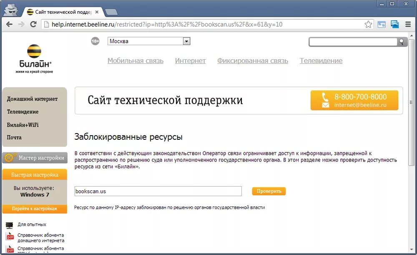Click Заблокированные ресурсы heading

(128, 137)
